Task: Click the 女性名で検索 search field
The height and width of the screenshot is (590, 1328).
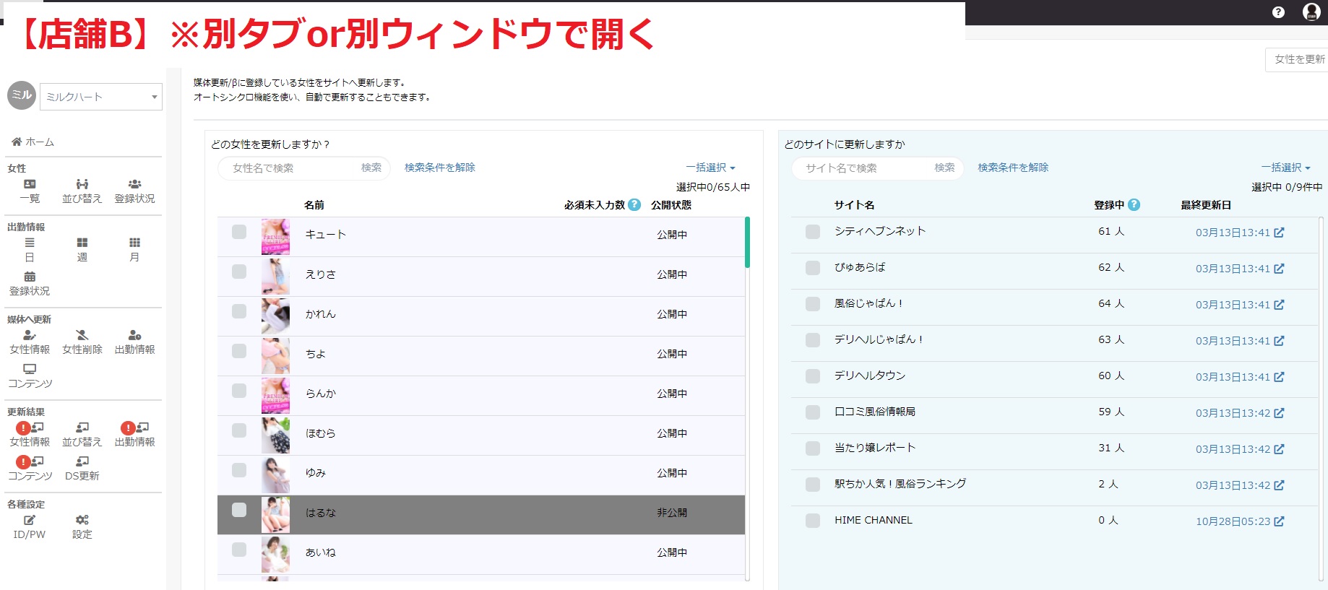Action: (x=293, y=168)
